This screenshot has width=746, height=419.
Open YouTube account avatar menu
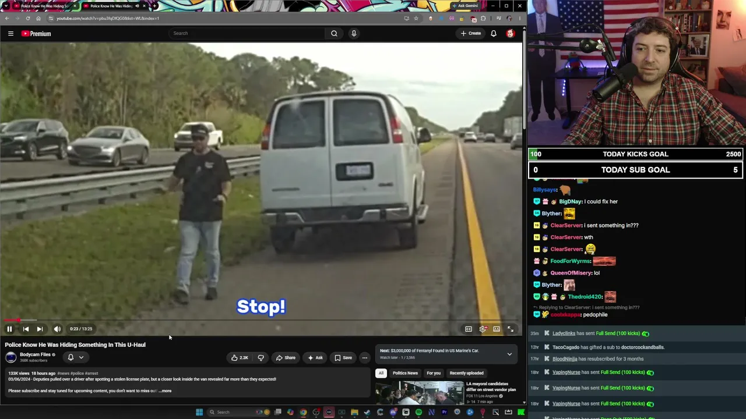point(511,34)
